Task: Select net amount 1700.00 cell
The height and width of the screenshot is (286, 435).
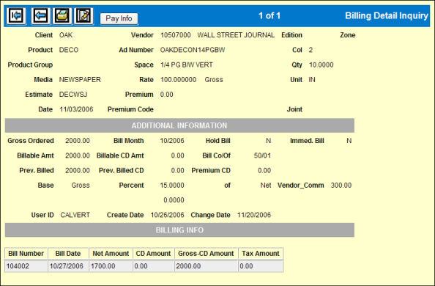Action: point(111,266)
